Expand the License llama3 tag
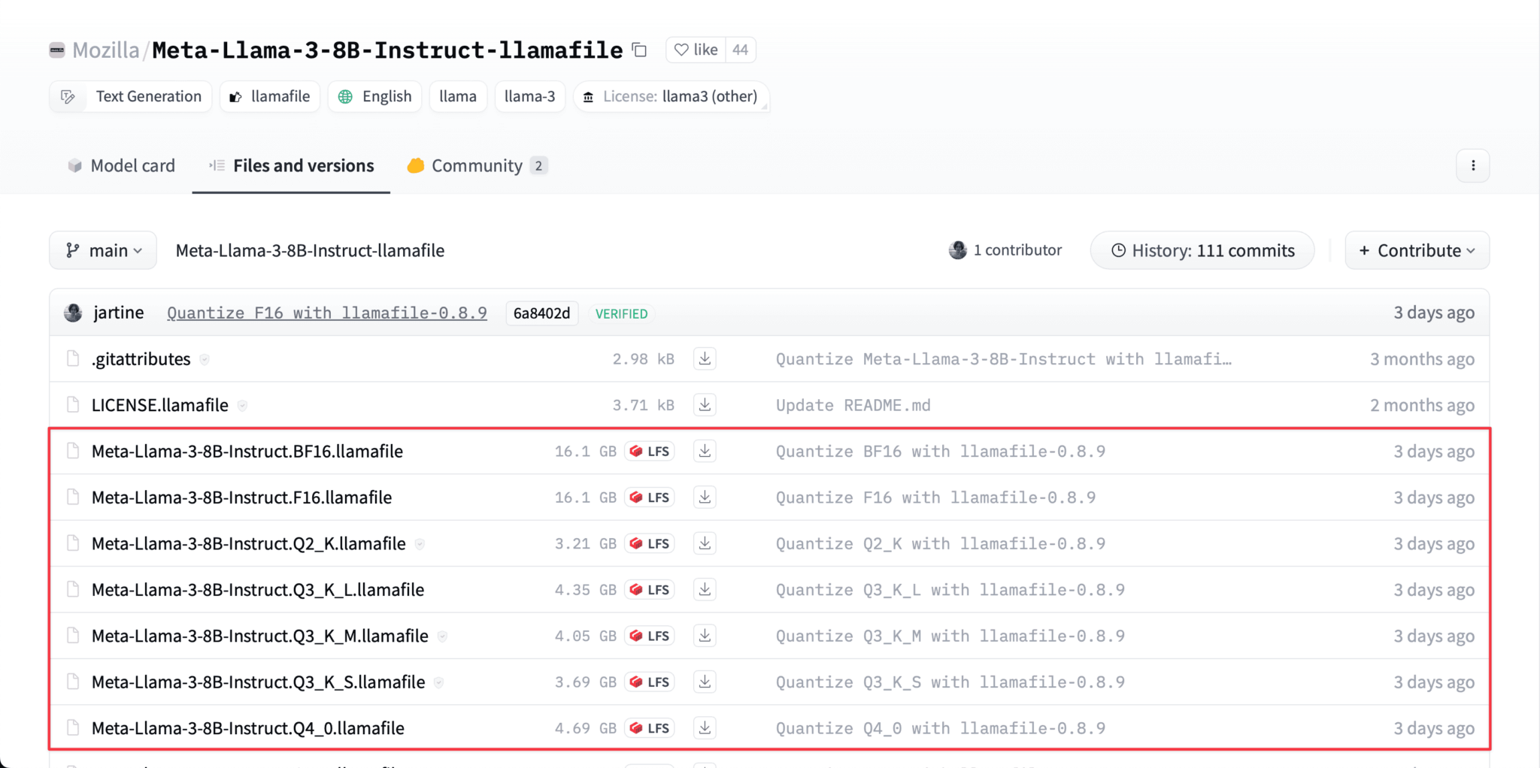The width and height of the screenshot is (1540, 768). 671,97
